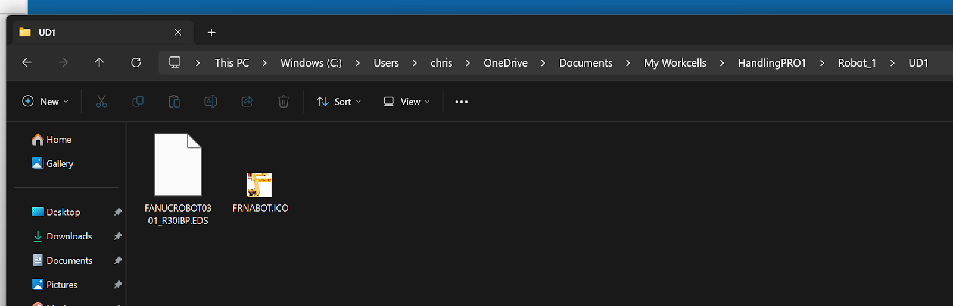Select the FRNABOT.ICO robot icon file

260,185
